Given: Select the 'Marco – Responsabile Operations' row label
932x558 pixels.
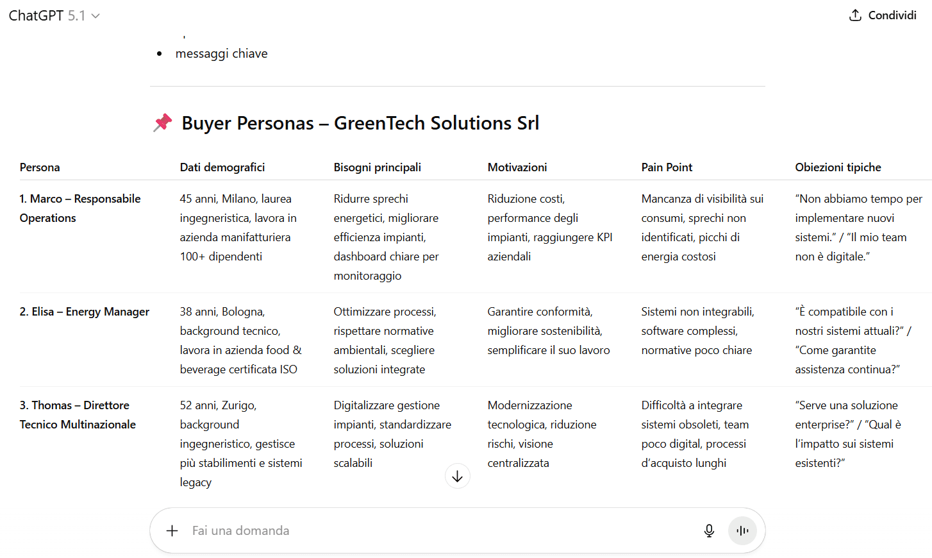Looking at the screenshot, I should click(80, 208).
